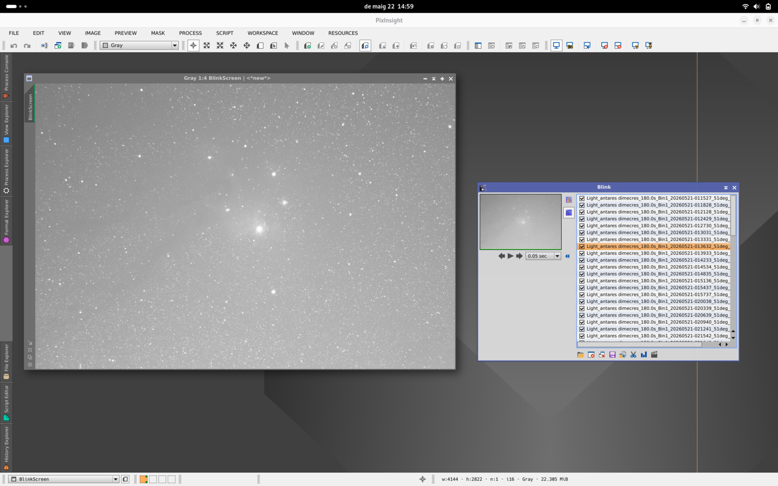This screenshot has width=778, height=486.
Task: Click the status bar crosshair icon
Action: tap(422, 479)
